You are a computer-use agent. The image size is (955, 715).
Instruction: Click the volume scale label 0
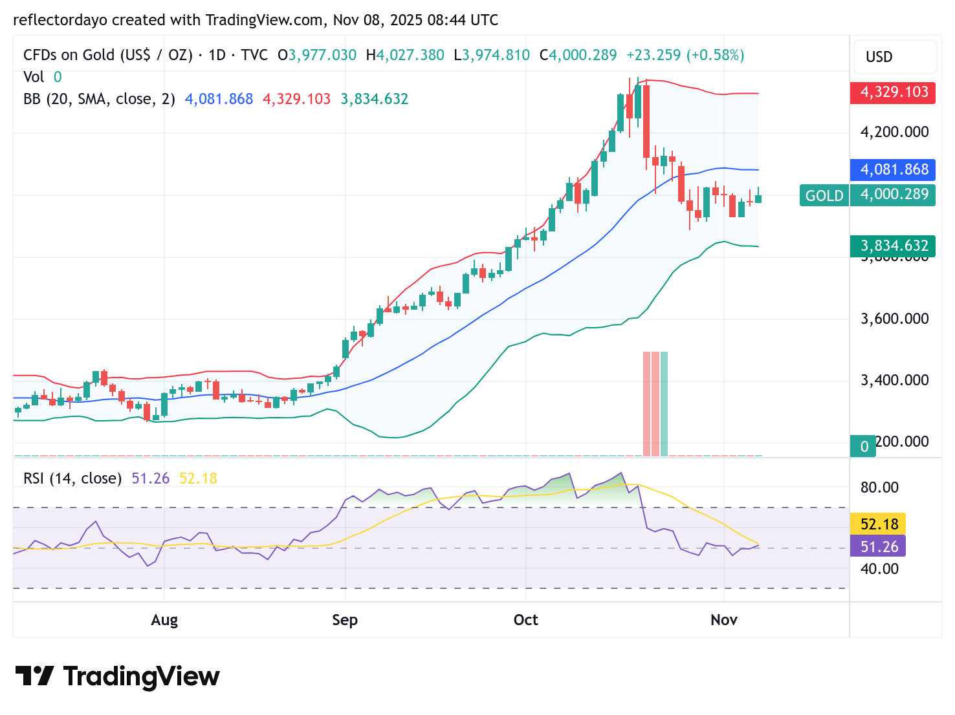(x=864, y=447)
